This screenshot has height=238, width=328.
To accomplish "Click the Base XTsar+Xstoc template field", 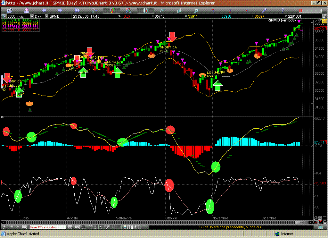I will (47, 227).
